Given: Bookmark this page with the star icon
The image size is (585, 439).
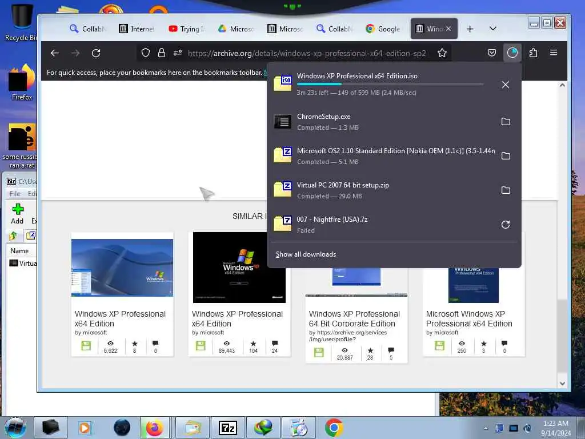Looking at the screenshot, I should 442,53.
